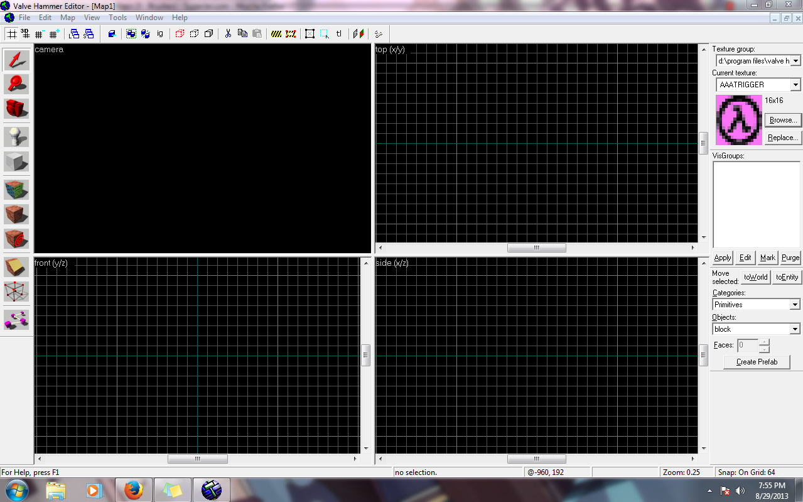Click the Edit Cordon Bounds icon

[291, 34]
